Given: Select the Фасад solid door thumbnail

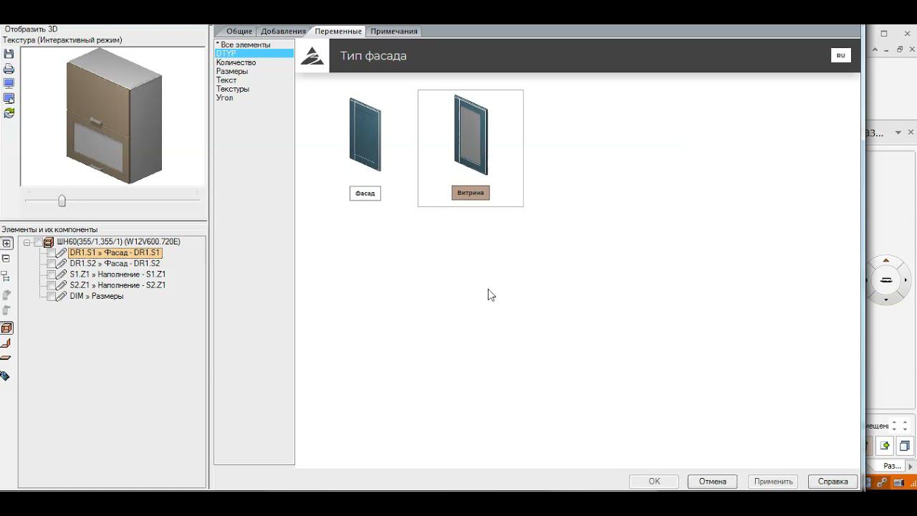Looking at the screenshot, I should tap(365, 135).
